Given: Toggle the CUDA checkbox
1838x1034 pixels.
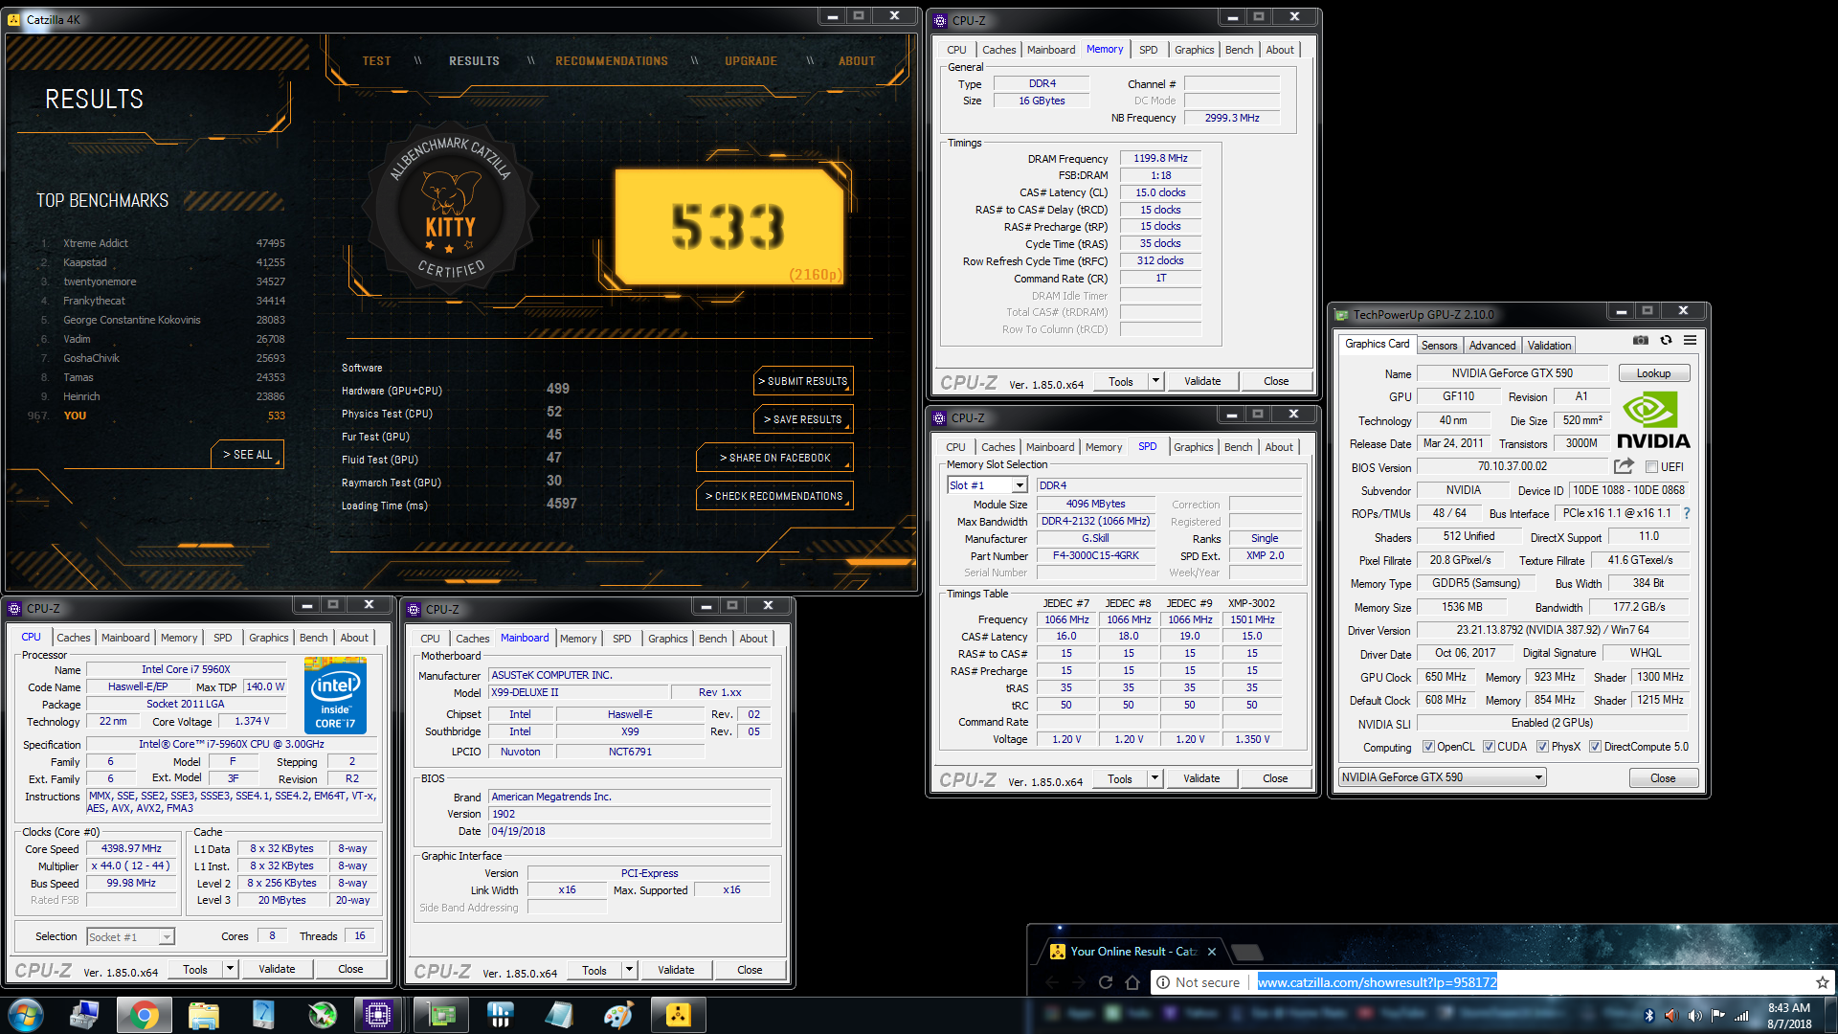Looking at the screenshot, I should (x=1489, y=747).
